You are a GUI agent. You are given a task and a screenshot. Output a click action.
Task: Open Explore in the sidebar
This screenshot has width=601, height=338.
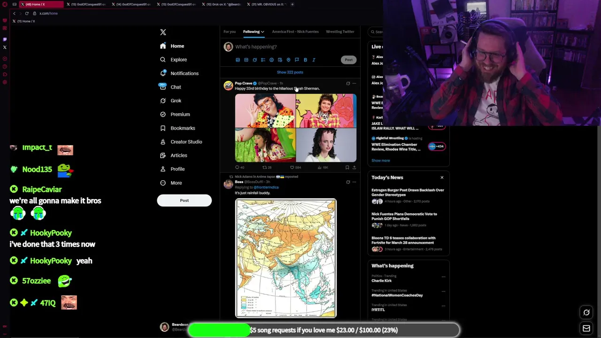point(173,60)
